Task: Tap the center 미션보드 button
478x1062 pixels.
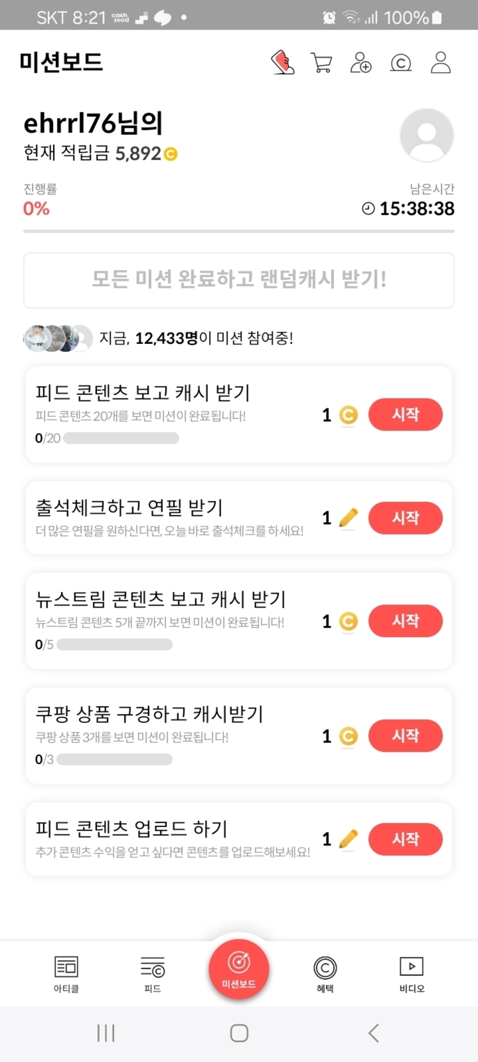Action: point(239,969)
